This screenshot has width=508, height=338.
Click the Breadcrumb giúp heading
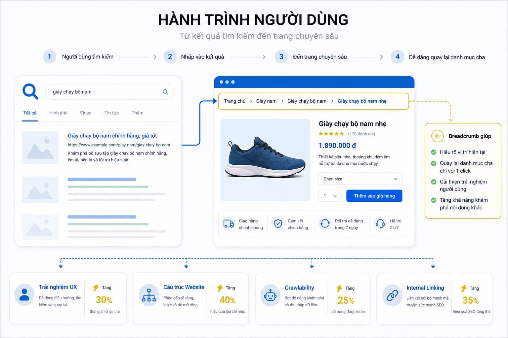470,136
